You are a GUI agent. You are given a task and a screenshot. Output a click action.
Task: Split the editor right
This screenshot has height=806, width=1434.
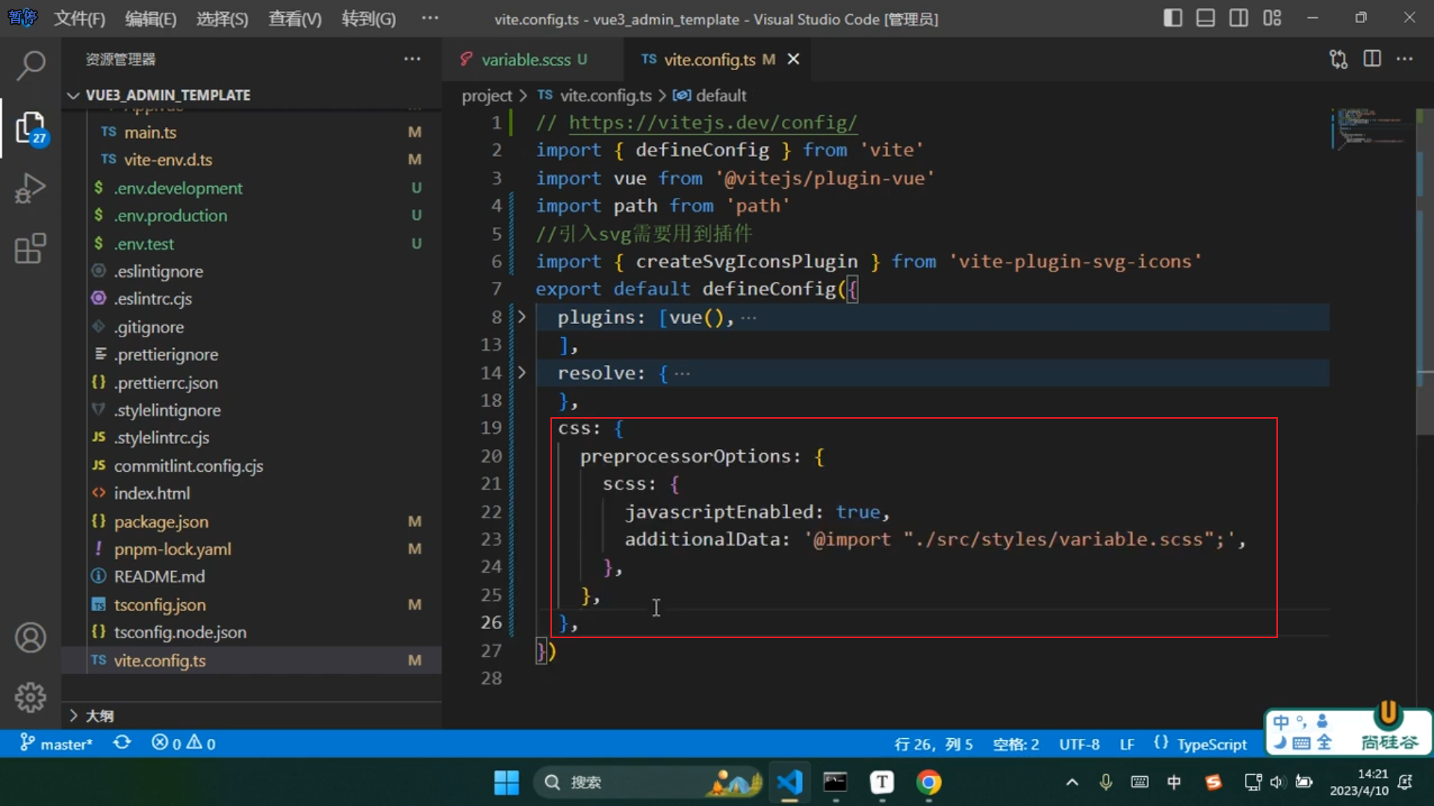pyautogui.click(x=1372, y=59)
